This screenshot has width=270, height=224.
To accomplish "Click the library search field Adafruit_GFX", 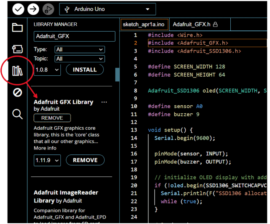I will click(x=75, y=36).
